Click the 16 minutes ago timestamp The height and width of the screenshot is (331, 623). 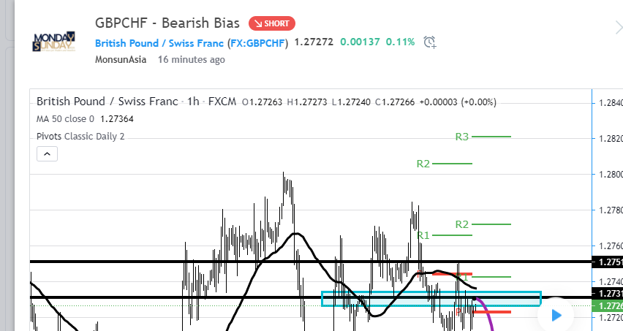tap(192, 60)
